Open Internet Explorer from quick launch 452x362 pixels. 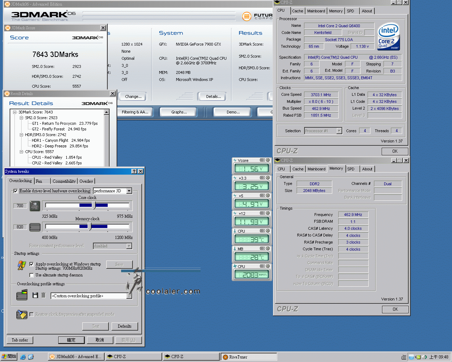[x=23, y=357]
